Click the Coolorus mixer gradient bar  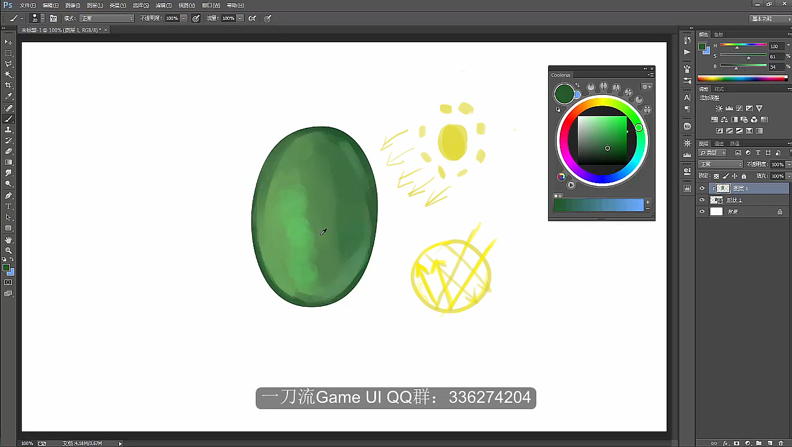point(598,205)
